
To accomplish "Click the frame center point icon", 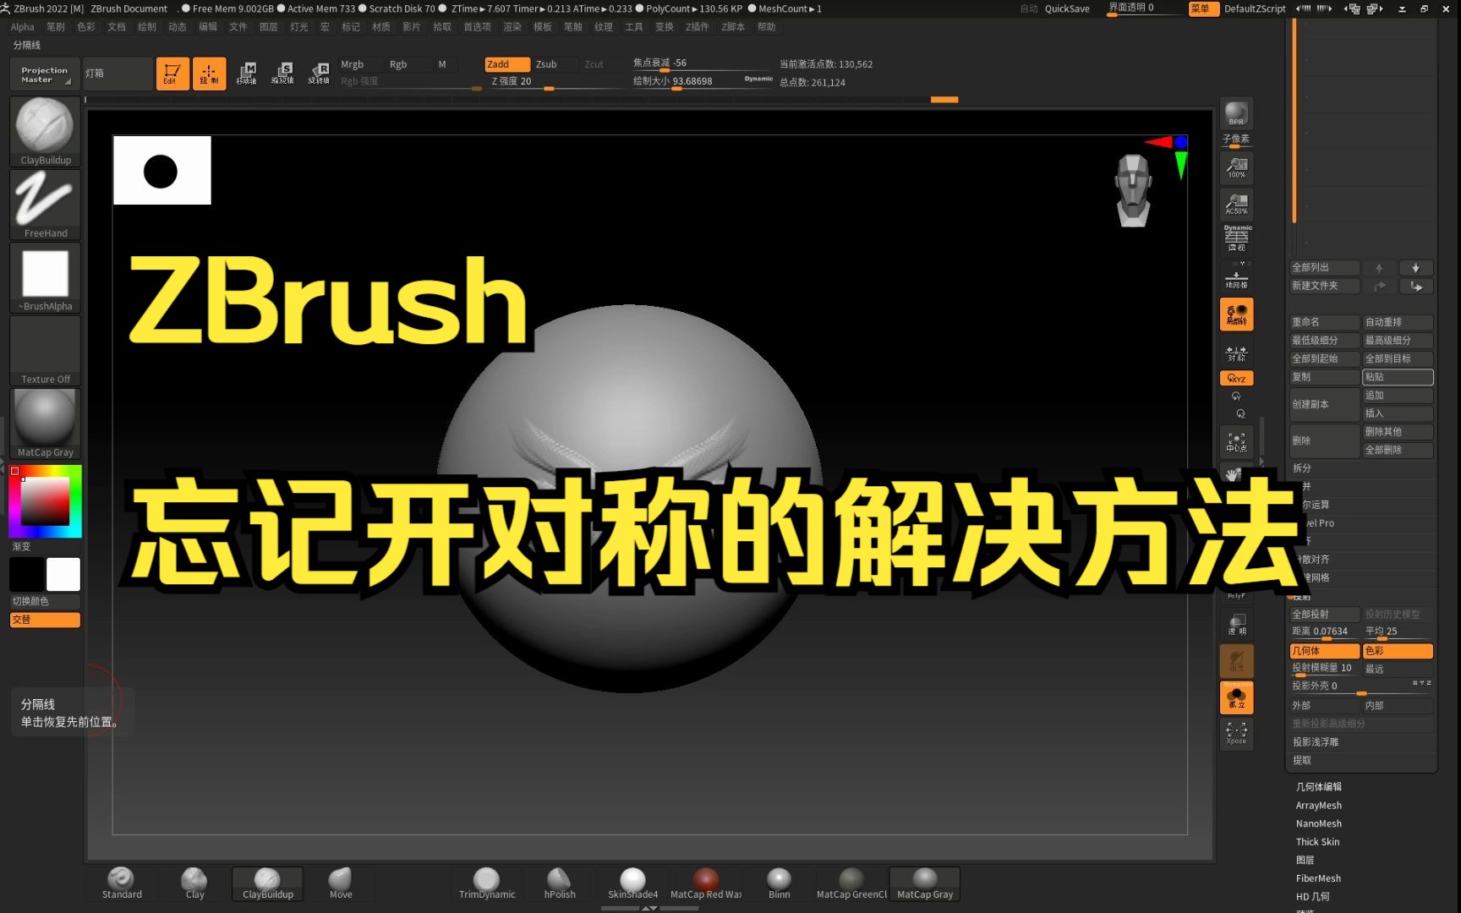I will point(1236,441).
